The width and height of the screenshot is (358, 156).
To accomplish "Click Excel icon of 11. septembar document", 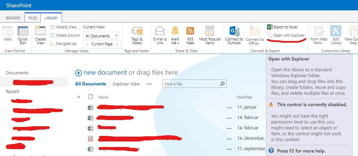I will click(91, 149).
